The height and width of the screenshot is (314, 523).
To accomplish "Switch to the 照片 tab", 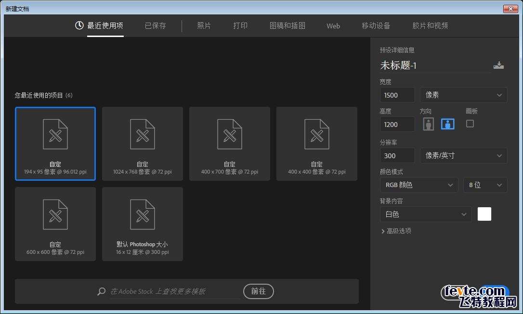I will click(204, 25).
